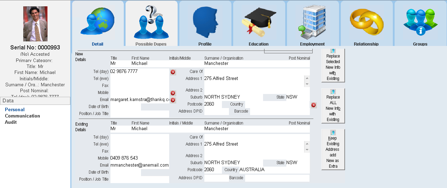Select Audit in the Data panel

coord(11,122)
